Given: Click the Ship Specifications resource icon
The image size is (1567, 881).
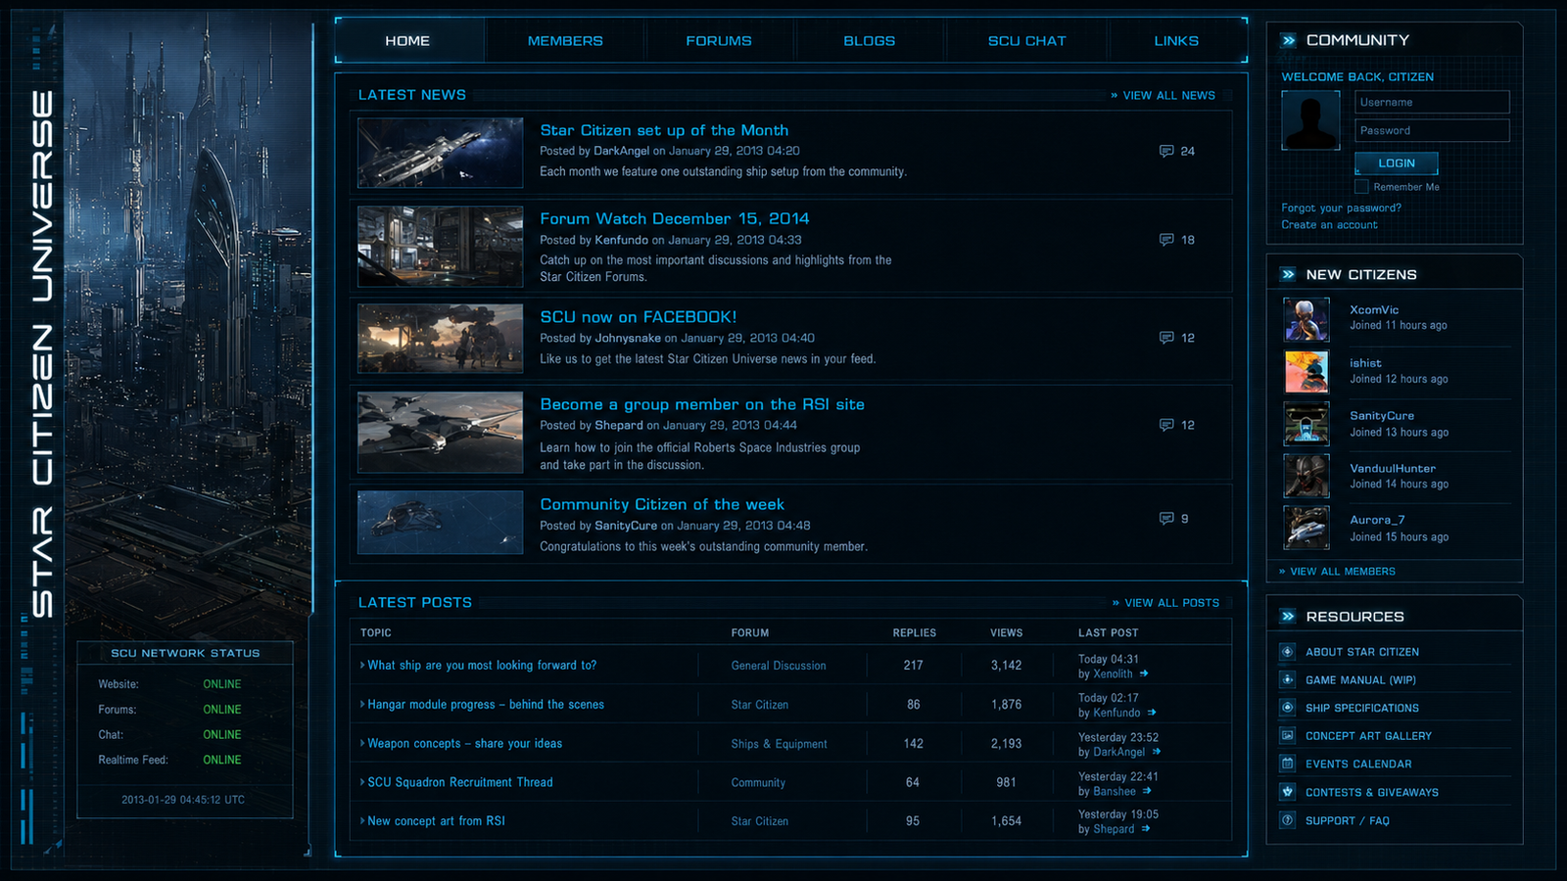Looking at the screenshot, I should pyautogui.click(x=1287, y=707).
